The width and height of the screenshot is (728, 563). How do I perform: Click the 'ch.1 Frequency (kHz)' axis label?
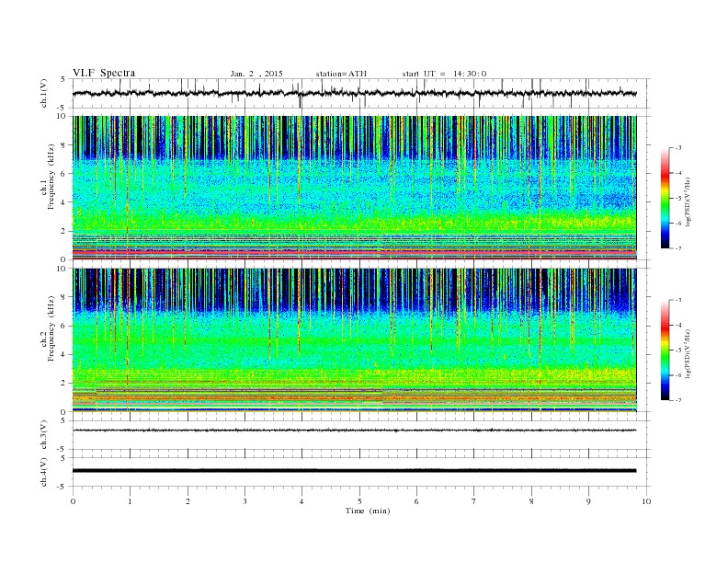(x=47, y=177)
